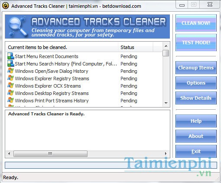Image resolution: width=221 pixels, height=183 pixels.
Task: Open the Options dialog
Action: (196, 83)
